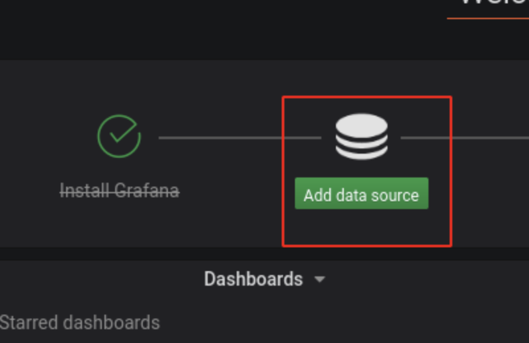Click the top disc of the database icon
This screenshot has width=529, height=343.
pos(362,125)
